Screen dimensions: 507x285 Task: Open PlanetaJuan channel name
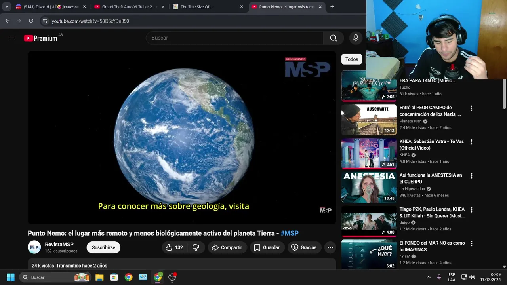pos(410,121)
